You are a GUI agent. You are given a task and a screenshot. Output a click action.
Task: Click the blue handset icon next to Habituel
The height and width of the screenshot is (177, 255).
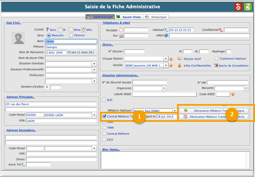[166, 30]
